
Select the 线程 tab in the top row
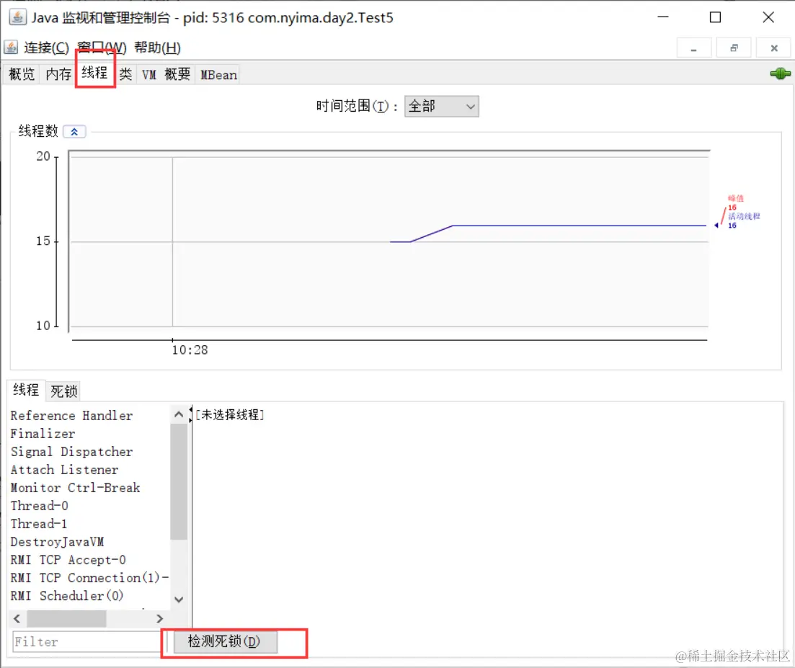point(95,73)
